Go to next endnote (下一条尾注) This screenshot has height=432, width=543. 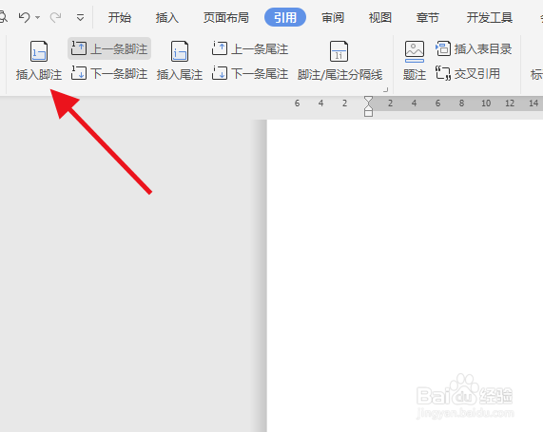pyautogui.click(x=250, y=74)
